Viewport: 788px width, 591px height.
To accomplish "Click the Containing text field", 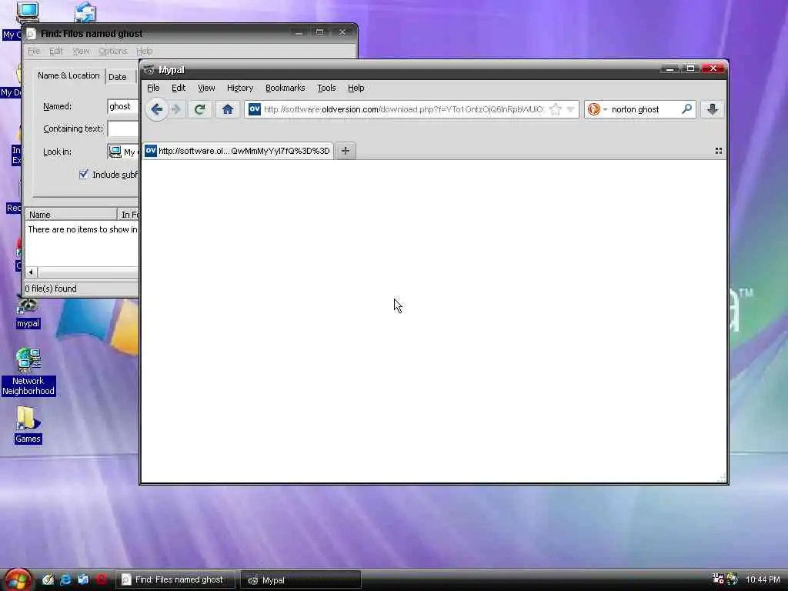I will tap(123, 129).
